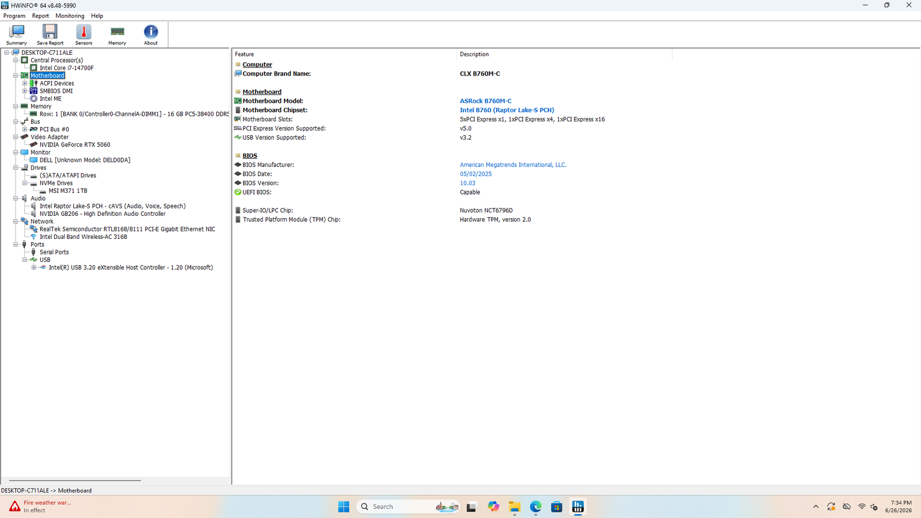Collapse the Network tree node

[16, 222]
